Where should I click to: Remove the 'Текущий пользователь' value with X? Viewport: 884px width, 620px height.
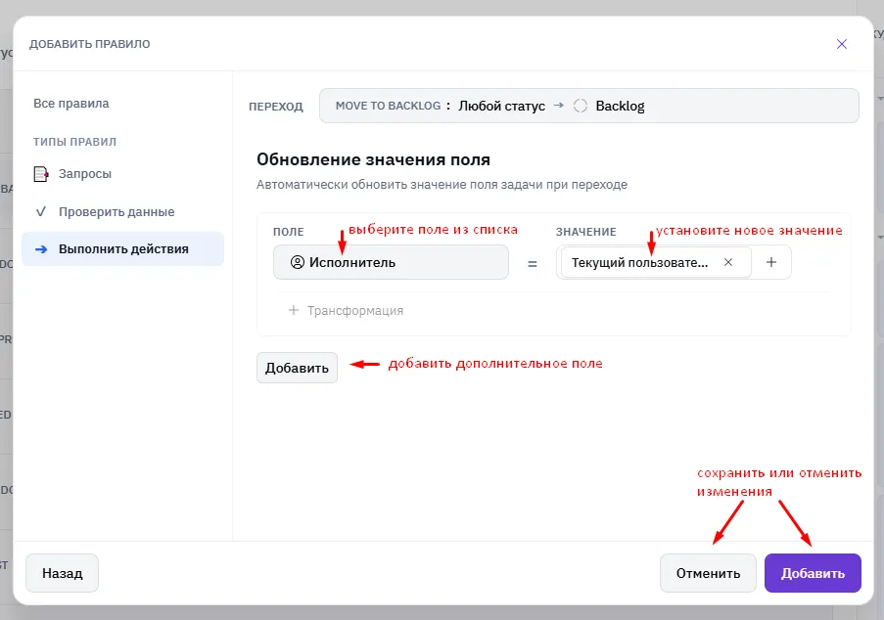(x=727, y=262)
